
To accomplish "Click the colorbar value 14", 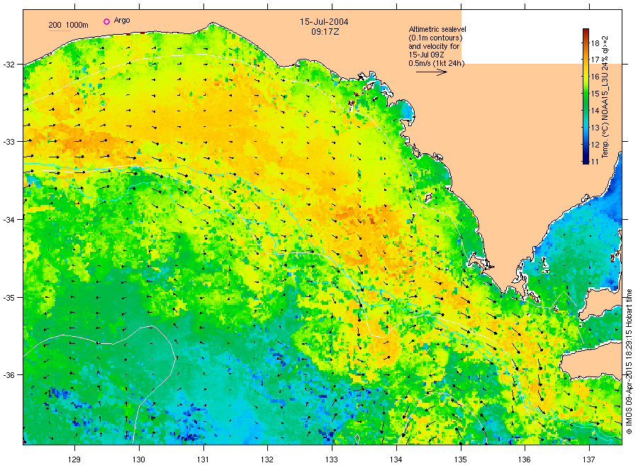I will (595, 111).
